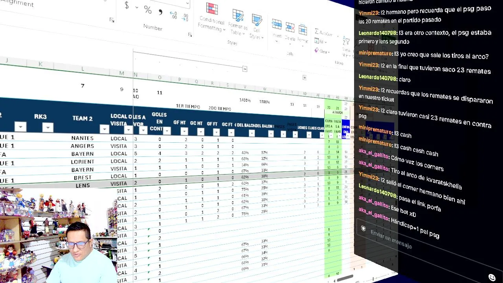The width and height of the screenshot is (503, 283).
Task: Click the RK3 header cell
Action: (40, 117)
